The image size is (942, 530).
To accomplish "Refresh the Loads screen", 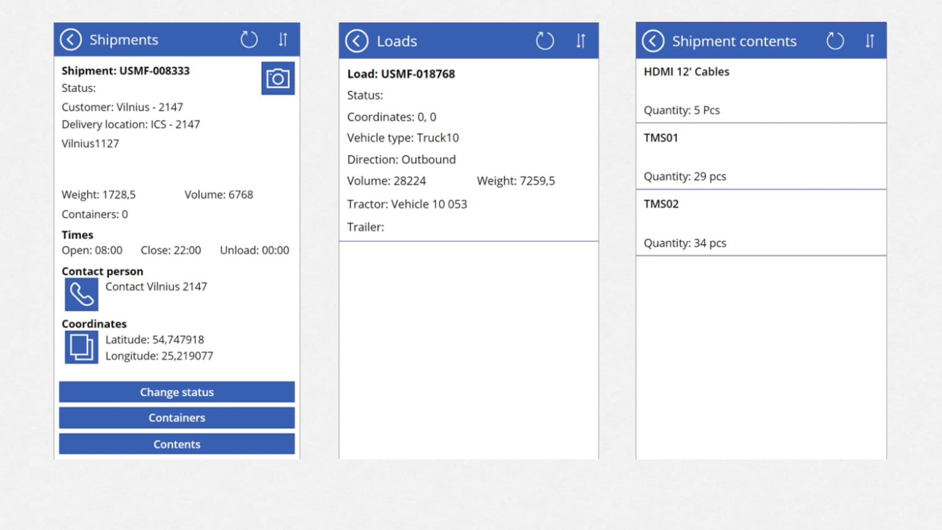I will pos(545,40).
